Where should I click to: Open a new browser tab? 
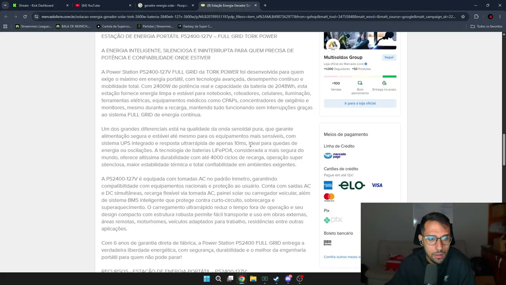point(265,6)
